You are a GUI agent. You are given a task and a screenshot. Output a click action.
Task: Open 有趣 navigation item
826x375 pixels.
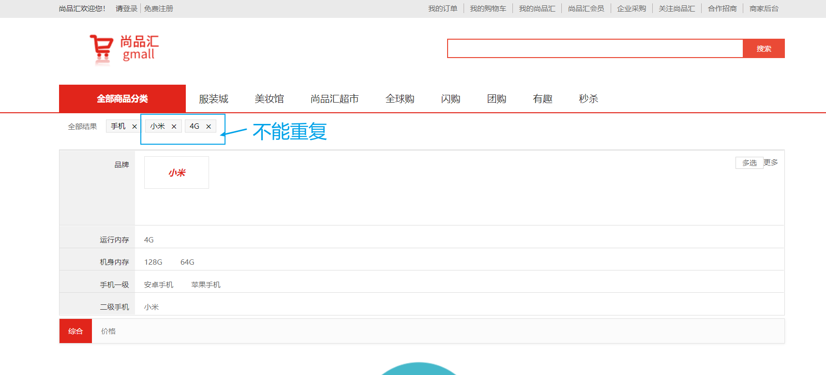pyautogui.click(x=542, y=99)
